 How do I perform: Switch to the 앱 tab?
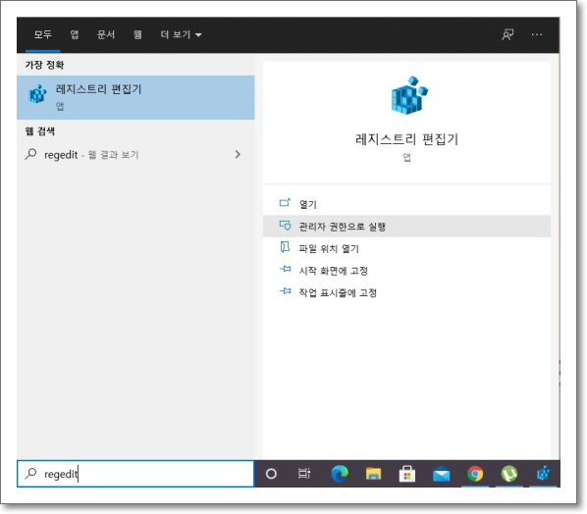tap(75, 34)
